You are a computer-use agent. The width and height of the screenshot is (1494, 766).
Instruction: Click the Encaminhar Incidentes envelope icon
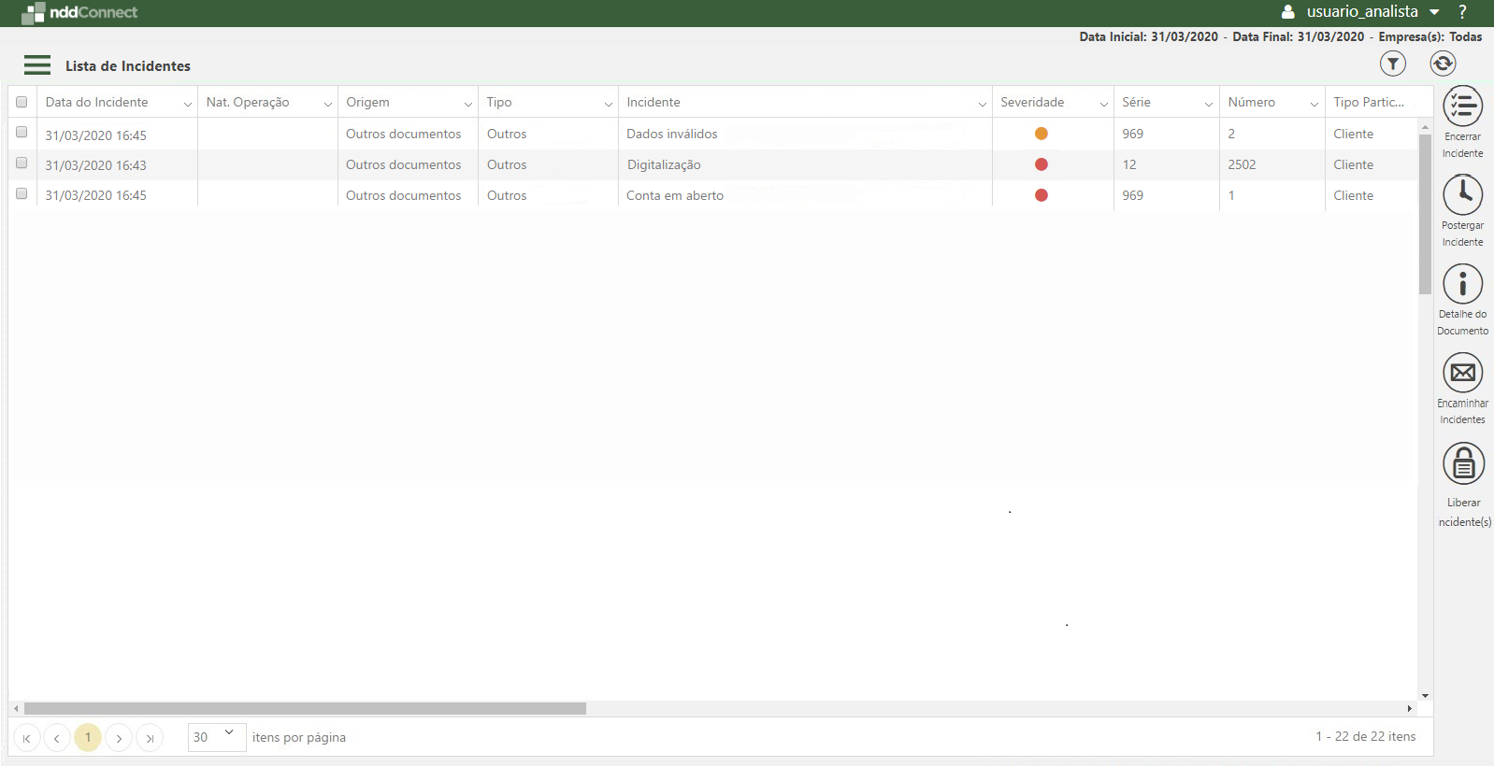tap(1462, 373)
